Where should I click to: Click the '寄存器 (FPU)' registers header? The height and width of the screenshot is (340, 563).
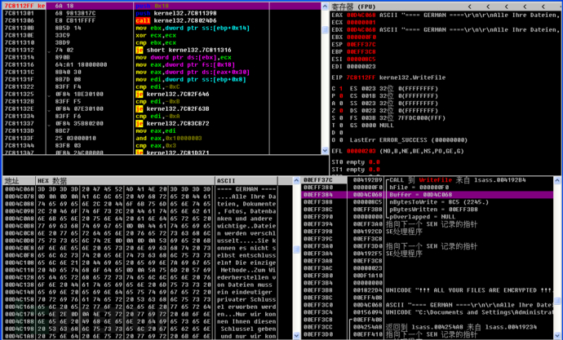pos(353,7)
